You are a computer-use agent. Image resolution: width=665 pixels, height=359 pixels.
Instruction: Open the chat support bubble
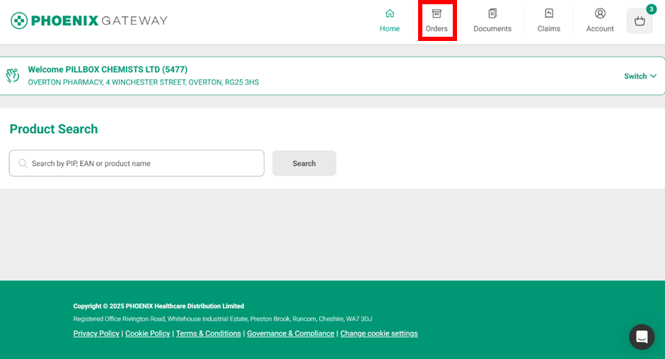[x=642, y=337]
